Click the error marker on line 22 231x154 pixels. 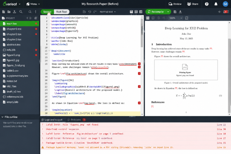[139, 86]
